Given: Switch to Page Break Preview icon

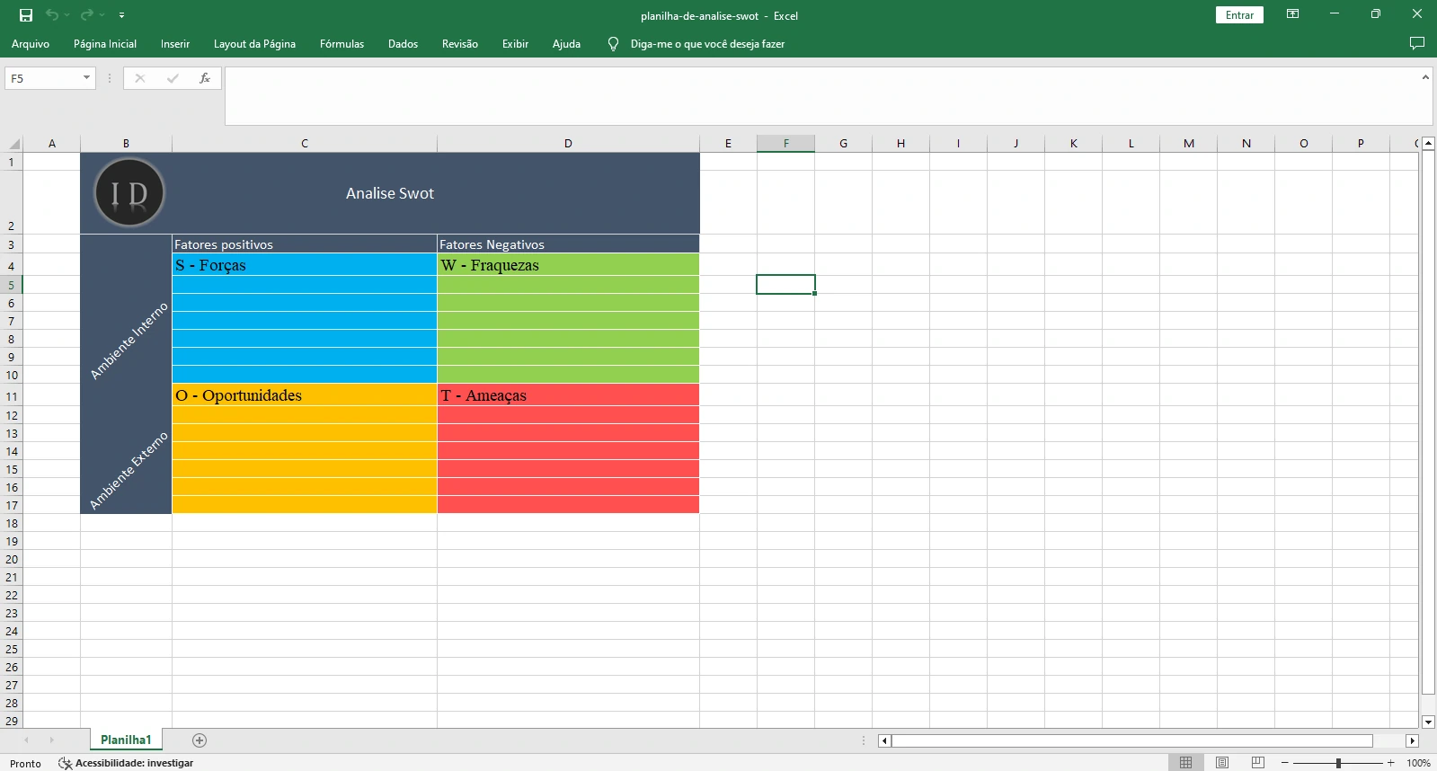Looking at the screenshot, I should pos(1258,762).
